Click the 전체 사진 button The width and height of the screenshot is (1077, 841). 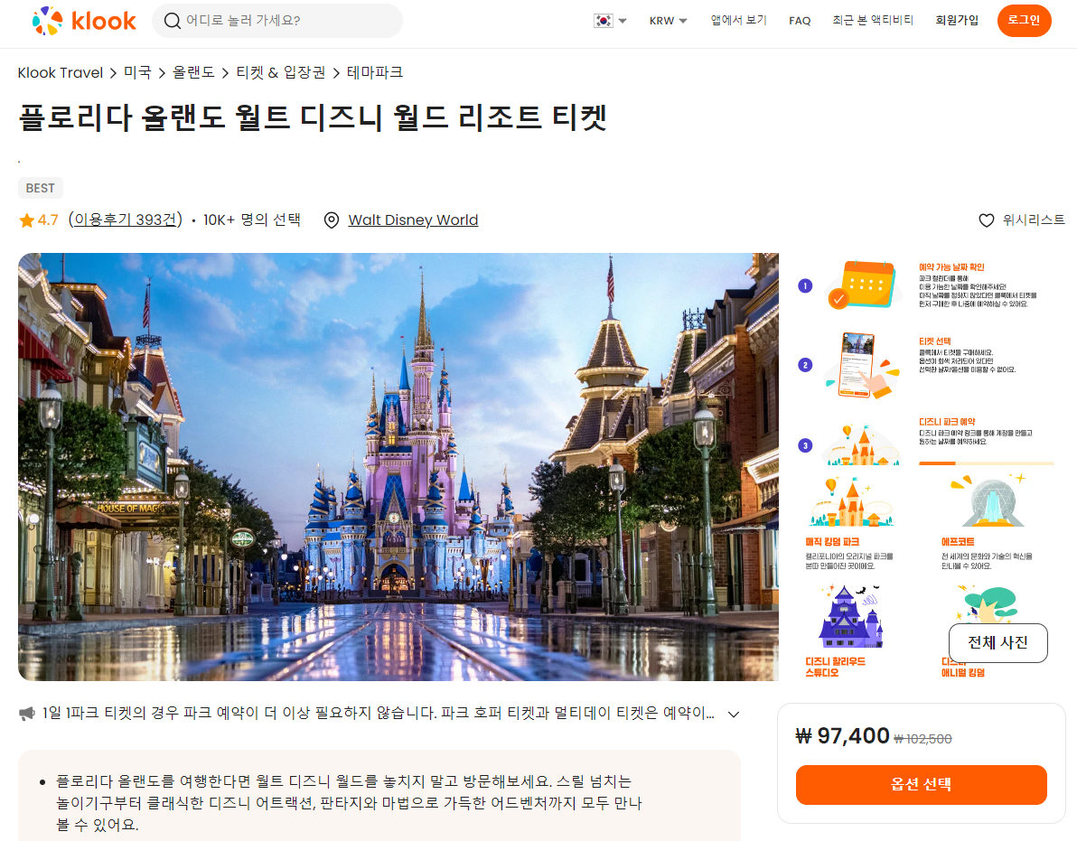click(998, 642)
